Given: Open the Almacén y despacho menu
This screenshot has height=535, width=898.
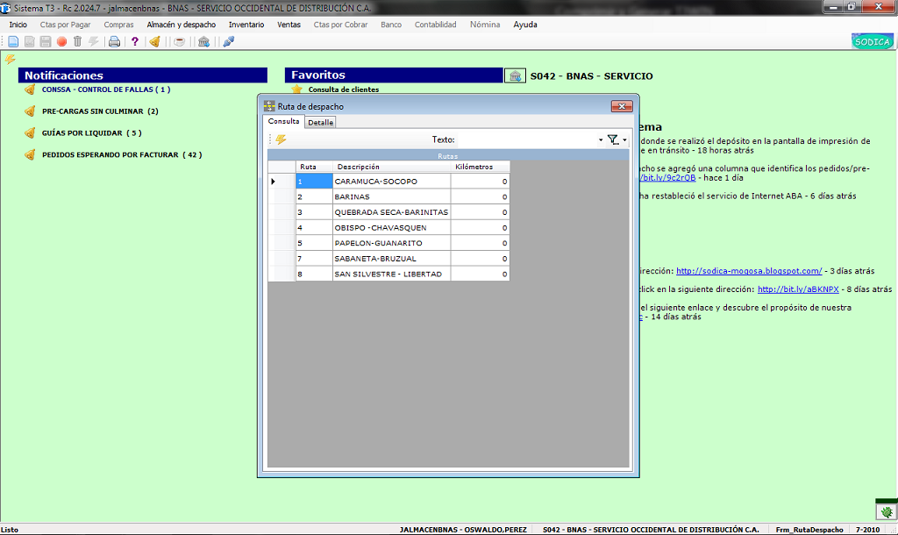Looking at the screenshot, I should click(x=181, y=25).
